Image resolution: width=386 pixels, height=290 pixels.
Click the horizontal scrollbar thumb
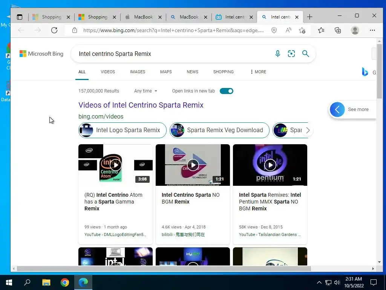click(164, 268)
